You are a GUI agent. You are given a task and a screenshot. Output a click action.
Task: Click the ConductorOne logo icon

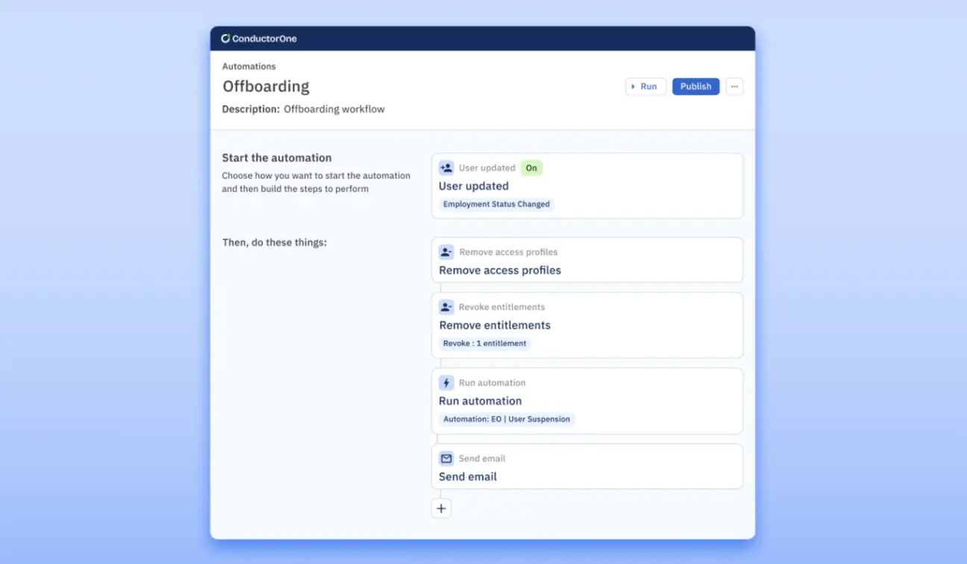pos(225,39)
